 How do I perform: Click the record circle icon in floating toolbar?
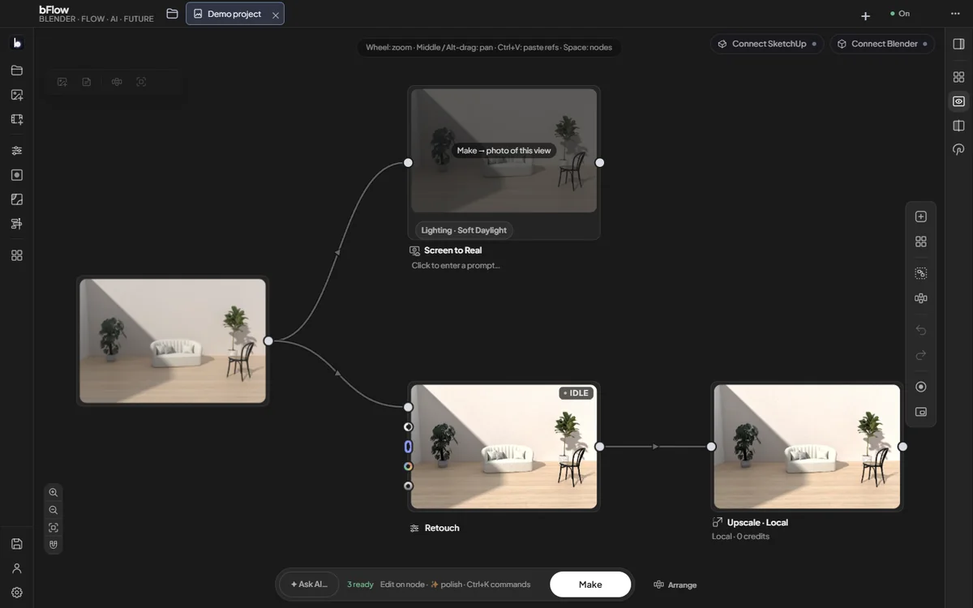click(x=921, y=387)
